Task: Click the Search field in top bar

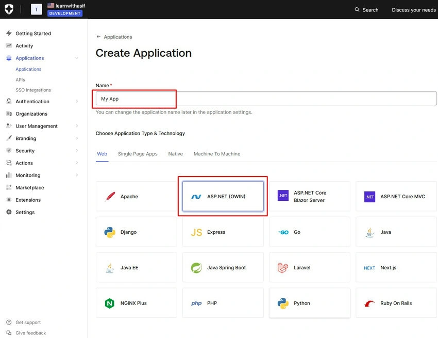Action: [366, 10]
